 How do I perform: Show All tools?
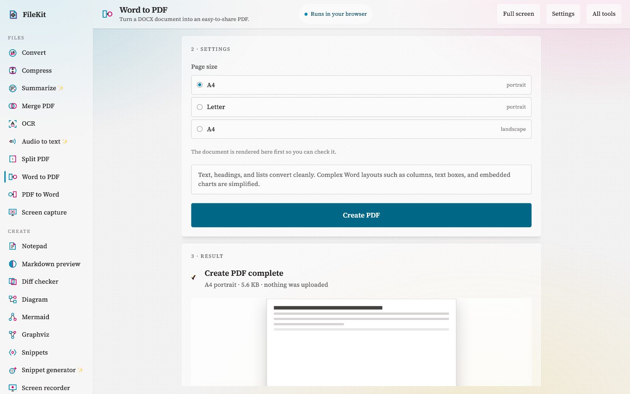(604, 14)
